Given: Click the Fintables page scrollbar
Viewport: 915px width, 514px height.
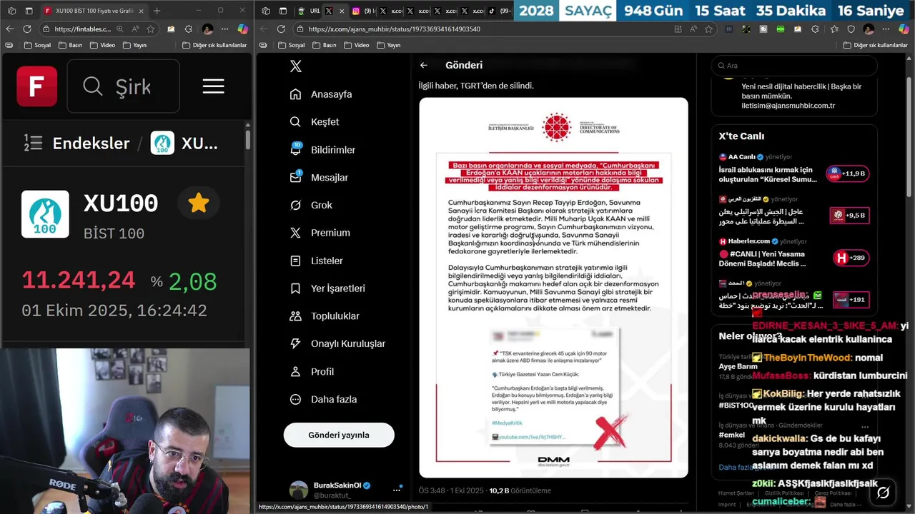Looking at the screenshot, I should tap(248, 139).
